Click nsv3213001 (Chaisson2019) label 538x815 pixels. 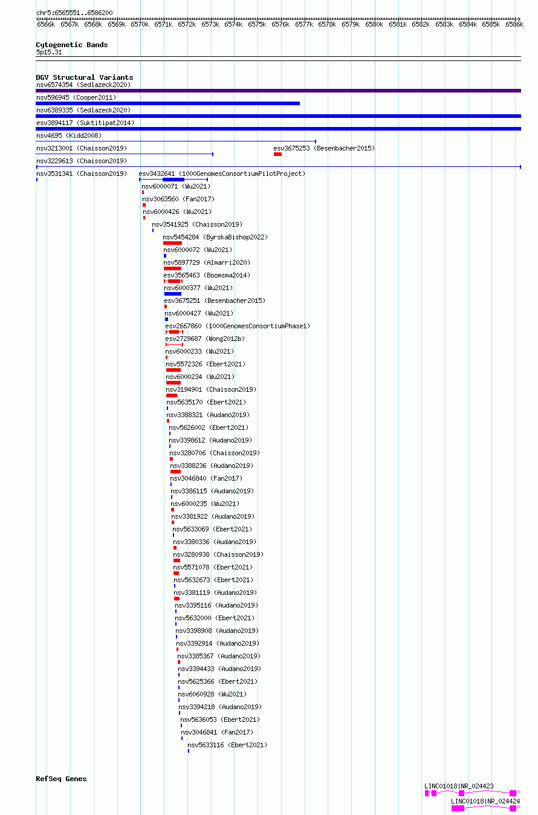pos(82,149)
